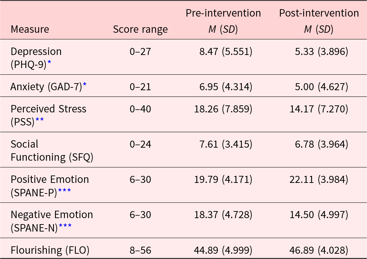Image resolution: width=367 pixels, height=259 pixels.
Task: Select Social Functioning post value 6.78 (3.964)
Action: pos(322,144)
